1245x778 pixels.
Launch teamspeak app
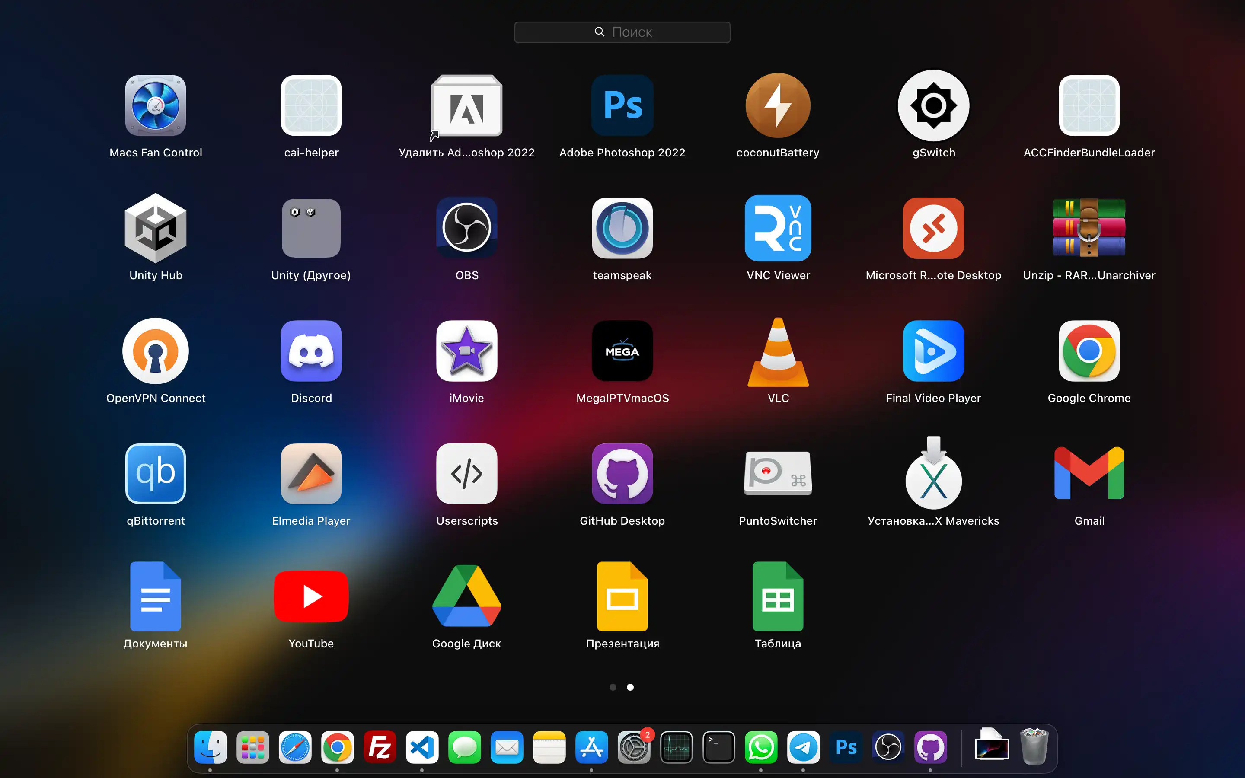pos(622,228)
